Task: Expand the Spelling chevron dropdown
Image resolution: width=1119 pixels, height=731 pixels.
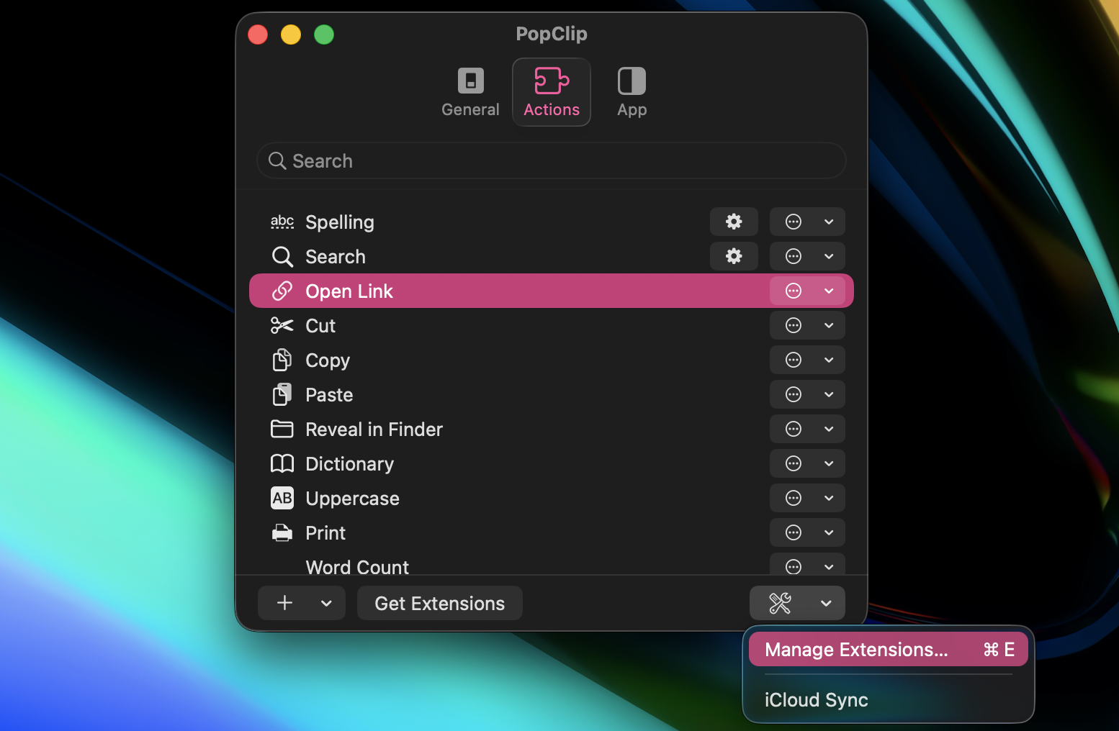Action: 829,222
